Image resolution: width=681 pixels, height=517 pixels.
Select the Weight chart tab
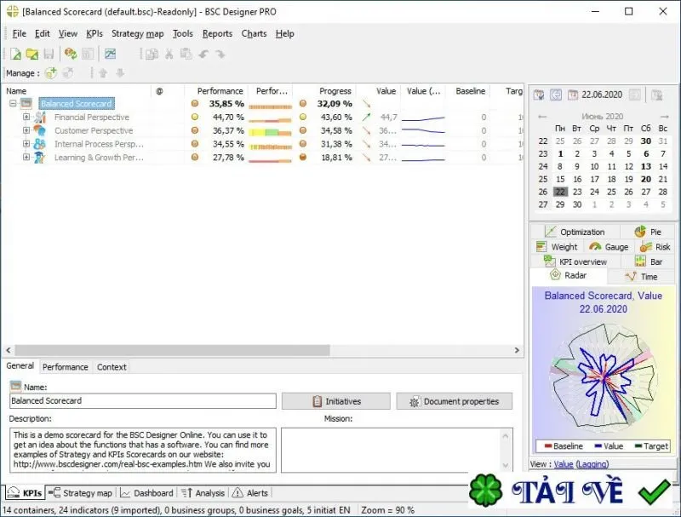tap(558, 247)
